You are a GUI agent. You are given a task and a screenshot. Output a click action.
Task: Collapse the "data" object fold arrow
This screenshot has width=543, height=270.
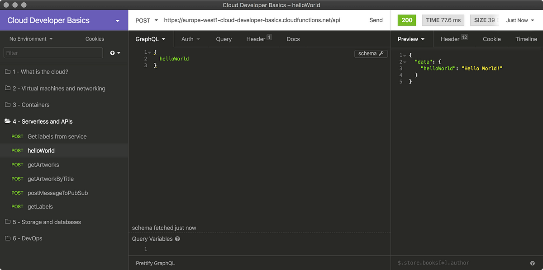click(x=405, y=62)
